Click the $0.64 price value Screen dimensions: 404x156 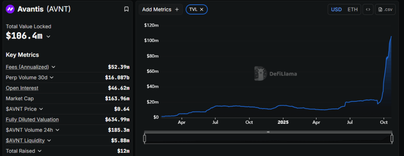click(x=122, y=109)
